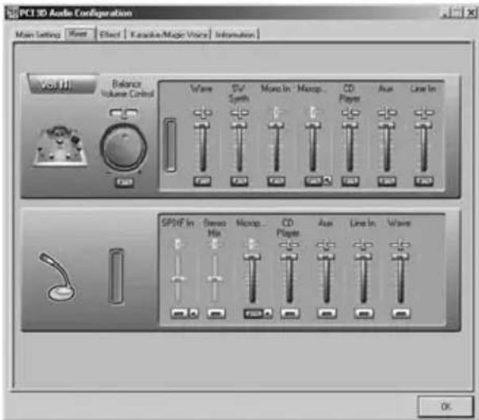Image resolution: width=479 pixels, height=420 pixels.
Task: Click the recording CD Player volume slider
Action: click(289, 279)
